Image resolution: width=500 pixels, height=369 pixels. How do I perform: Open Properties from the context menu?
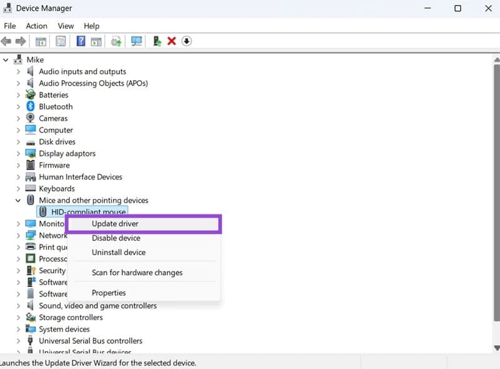coord(109,292)
